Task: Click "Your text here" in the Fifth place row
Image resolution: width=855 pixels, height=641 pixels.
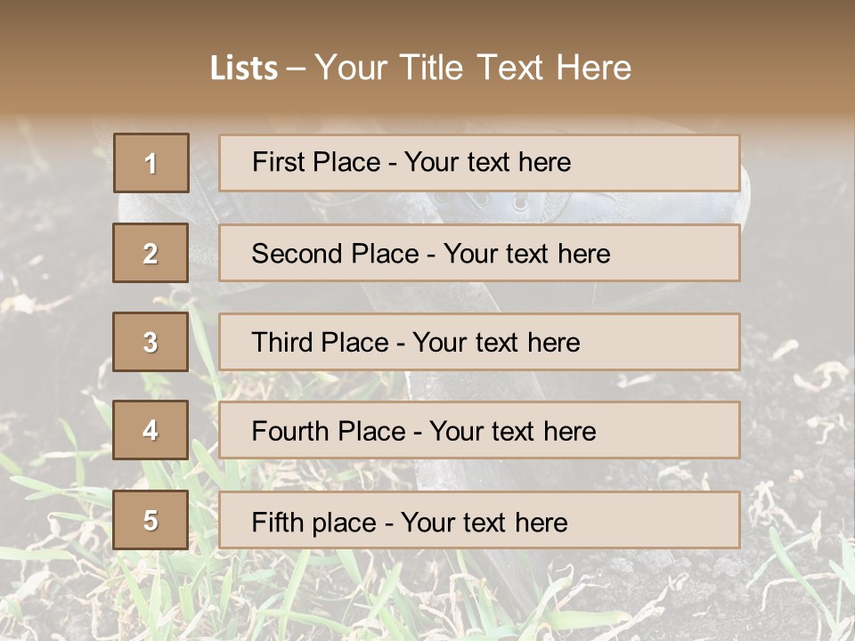Action: pos(484,522)
